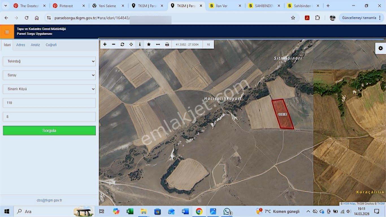Open the tab search chevron at top left
Screen dimensions: 386x217
[5, 6]
